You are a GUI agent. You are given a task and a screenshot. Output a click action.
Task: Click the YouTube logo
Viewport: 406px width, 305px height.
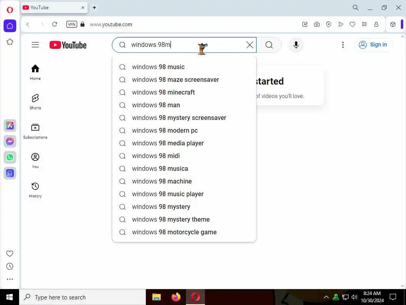tap(68, 45)
